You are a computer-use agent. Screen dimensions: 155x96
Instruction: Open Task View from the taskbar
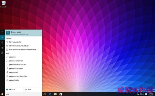tap(45, 94)
